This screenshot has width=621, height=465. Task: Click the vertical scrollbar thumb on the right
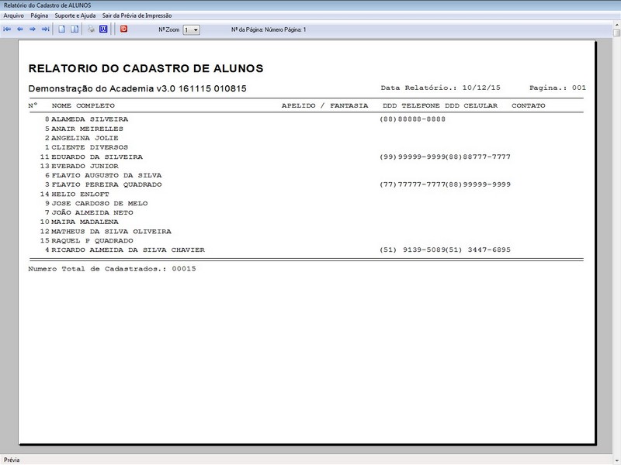(616, 33)
